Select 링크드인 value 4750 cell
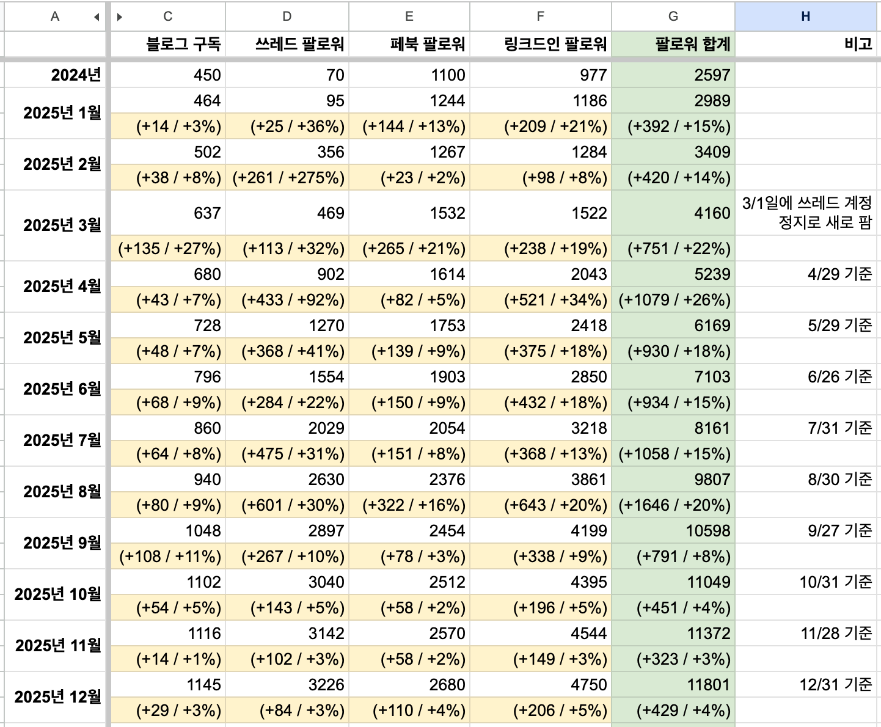 tap(540, 685)
